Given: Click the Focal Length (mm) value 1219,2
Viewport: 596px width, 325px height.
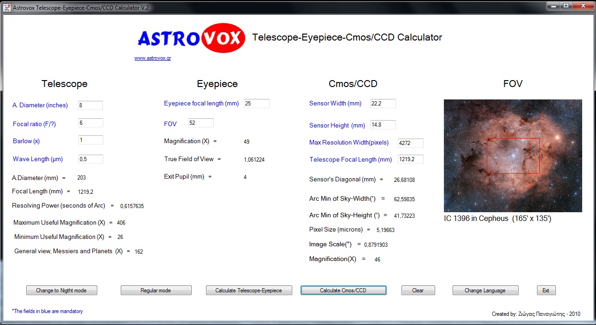Looking at the screenshot, I should [85, 192].
